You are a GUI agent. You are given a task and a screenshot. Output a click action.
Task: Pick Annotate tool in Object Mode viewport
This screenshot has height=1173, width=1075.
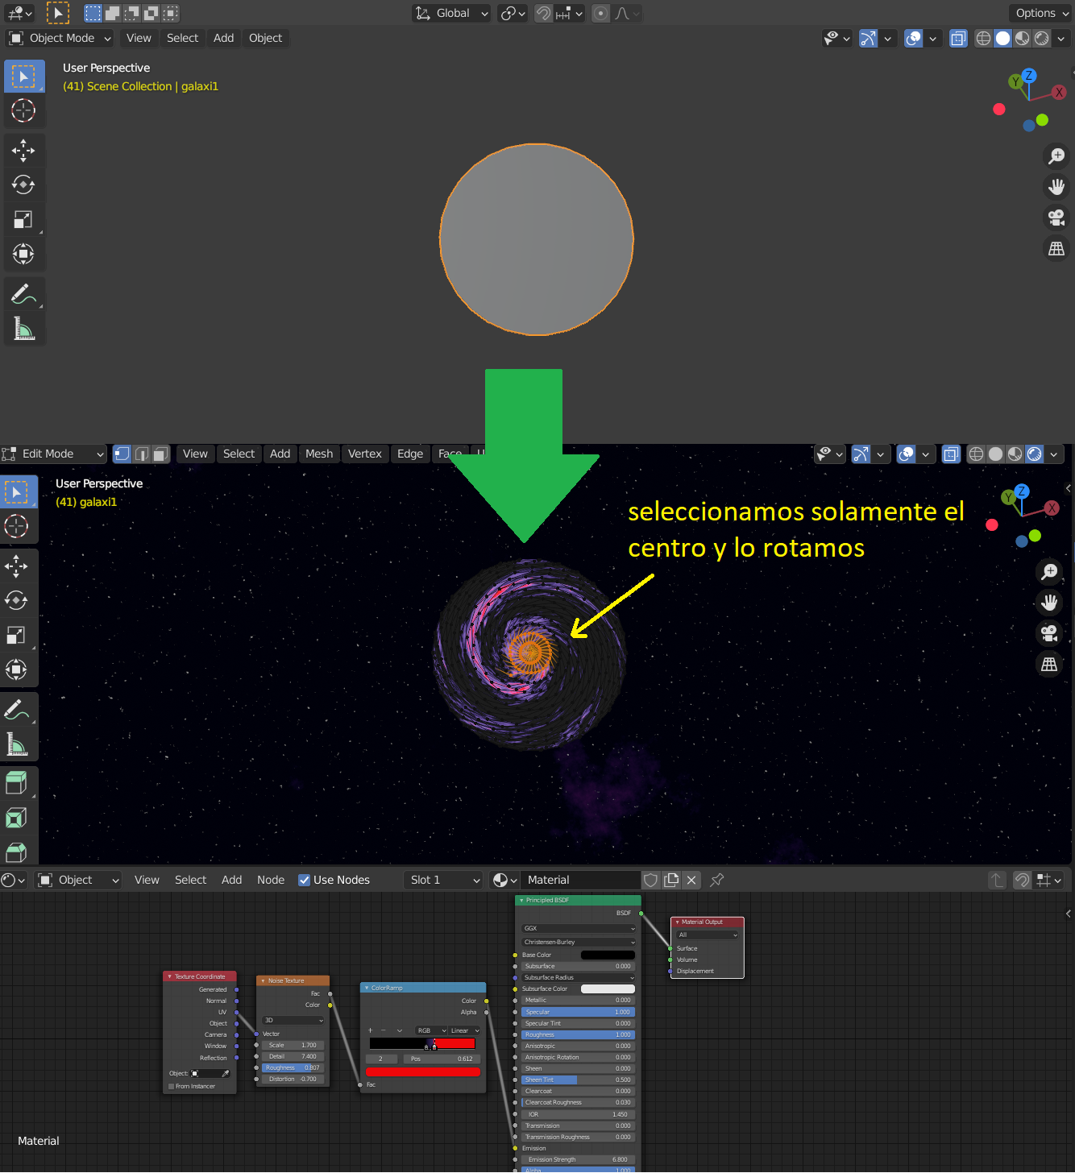[23, 294]
